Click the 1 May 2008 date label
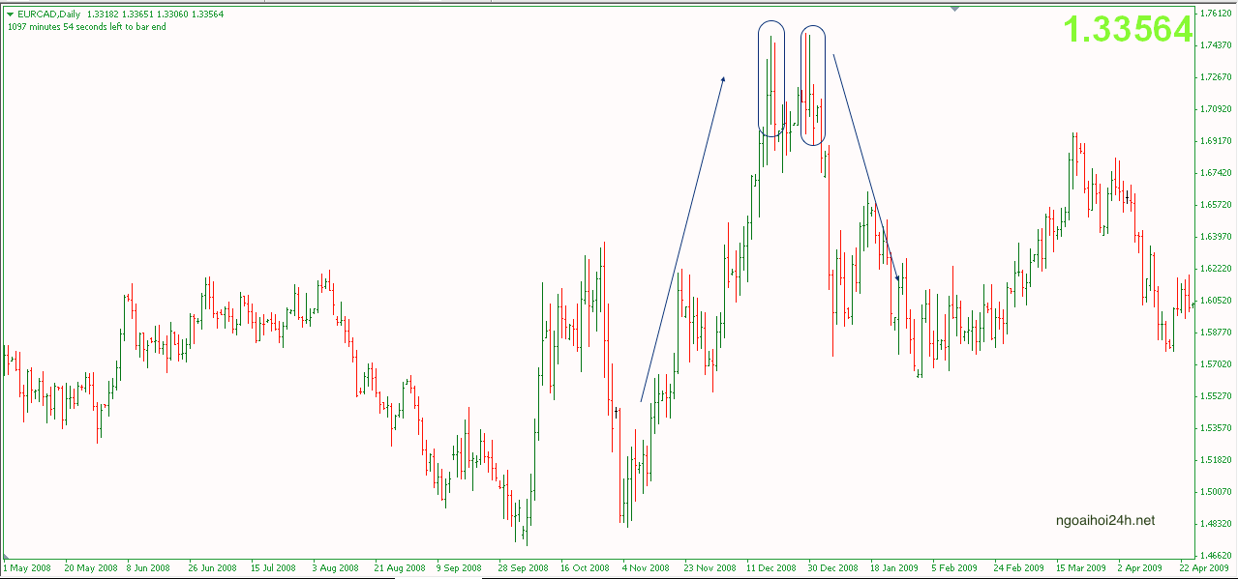Image resolution: width=1238 pixels, height=579 pixels. point(28,568)
